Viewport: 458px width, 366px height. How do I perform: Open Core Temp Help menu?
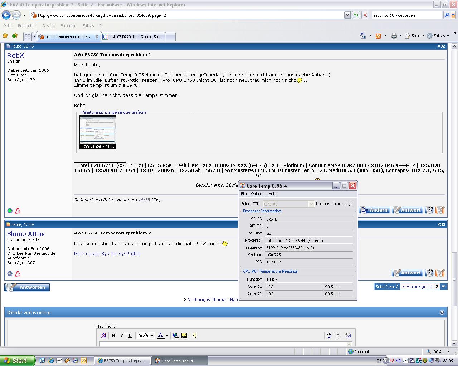pos(272,194)
